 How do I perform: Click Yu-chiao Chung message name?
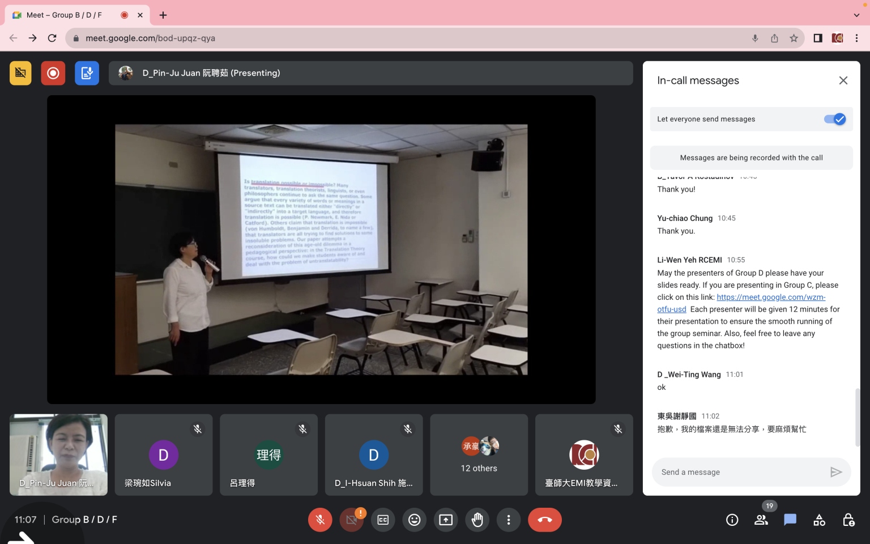(685, 218)
